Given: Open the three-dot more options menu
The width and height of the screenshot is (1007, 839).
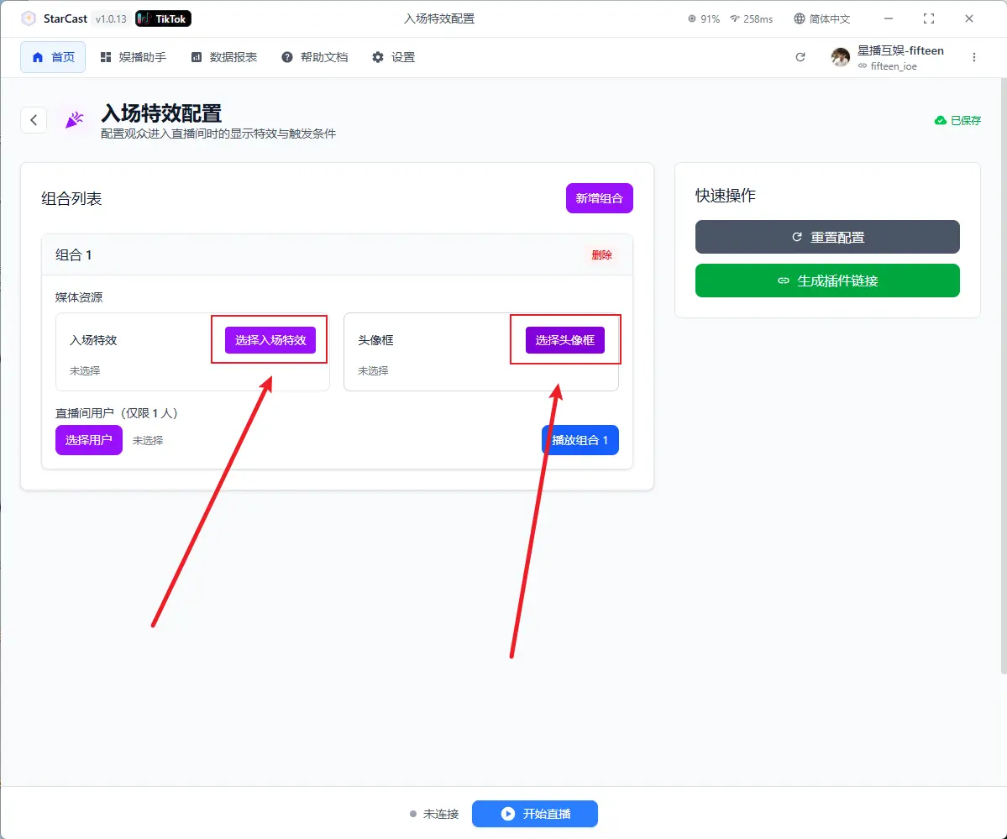Looking at the screenshot, I should (974, 57).
